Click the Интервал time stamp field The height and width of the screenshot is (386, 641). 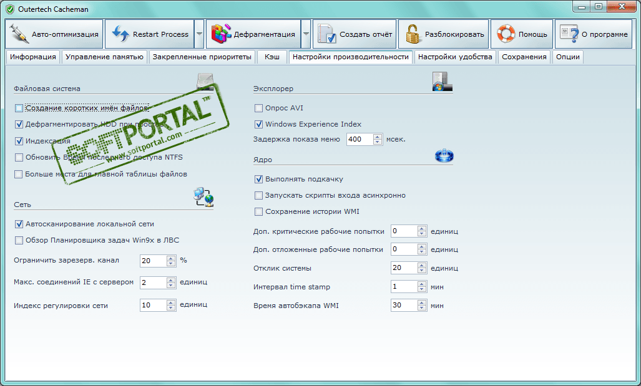[404, 287]
